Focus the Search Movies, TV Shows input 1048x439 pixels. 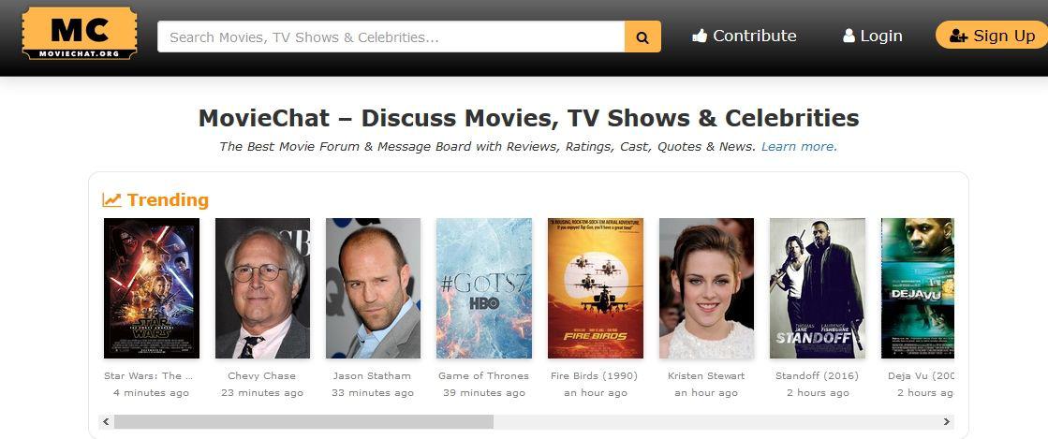click(x=391, y=37)
